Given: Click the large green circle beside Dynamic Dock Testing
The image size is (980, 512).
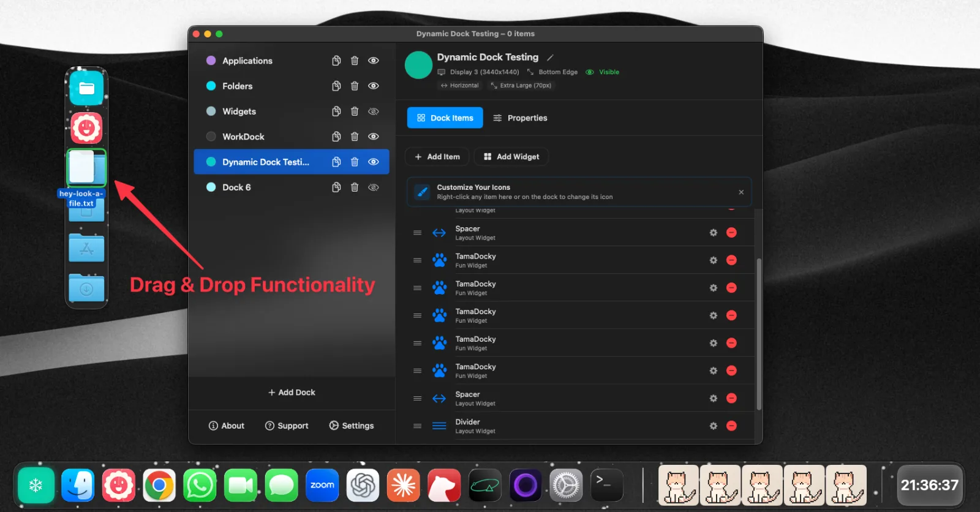Looking at the screenshot, I should pyautogui.click(x=419, y=65).
